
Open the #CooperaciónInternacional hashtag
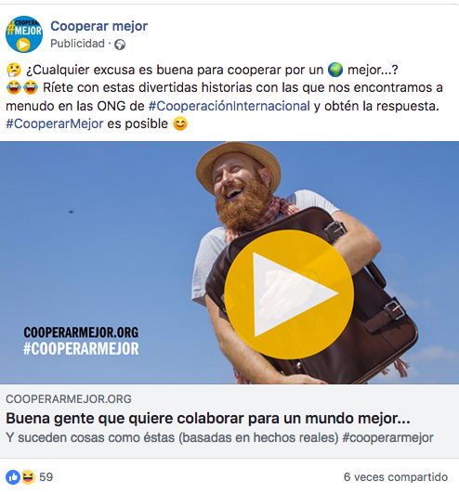click(x=229, y=106)
